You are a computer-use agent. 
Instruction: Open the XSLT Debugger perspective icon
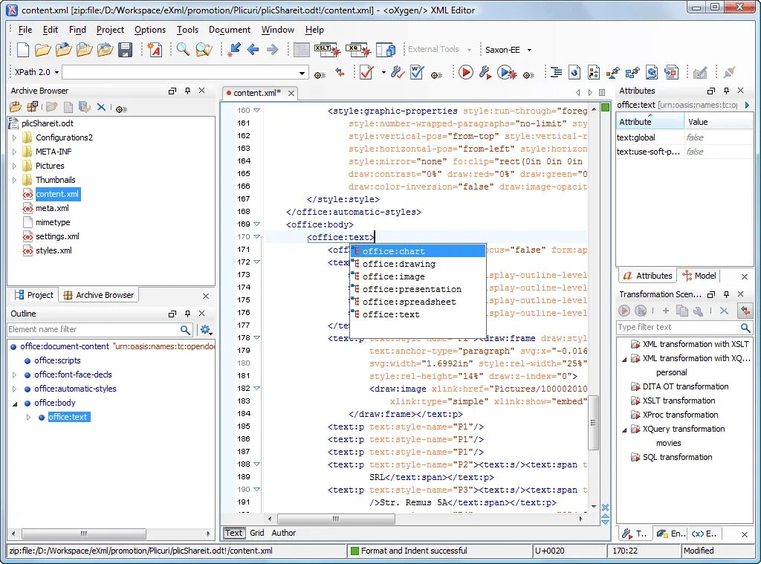327,50
